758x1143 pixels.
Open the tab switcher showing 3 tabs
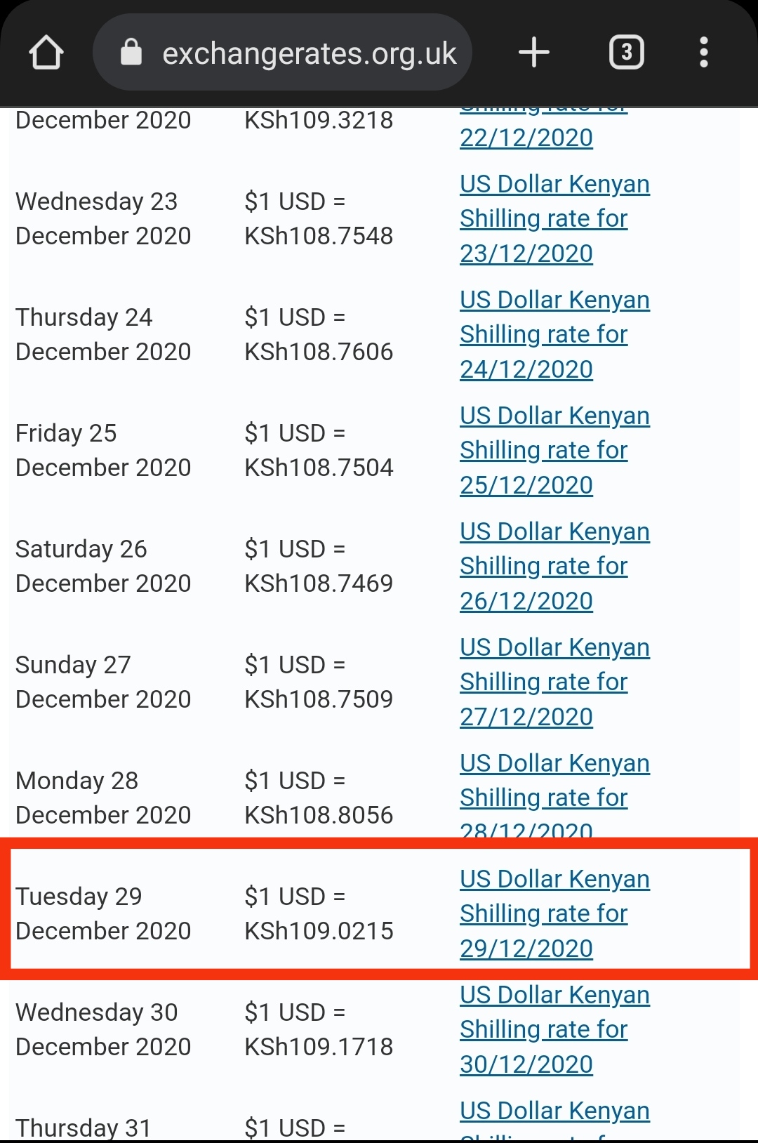626,53
